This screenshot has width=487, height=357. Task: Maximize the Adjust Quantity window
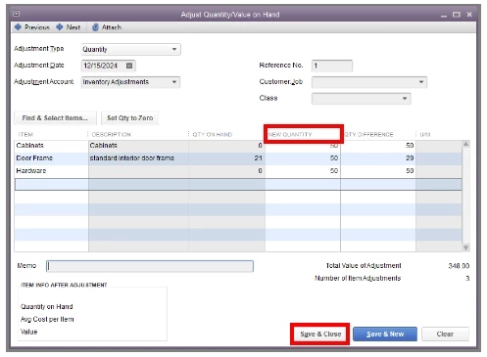point(457,15)
